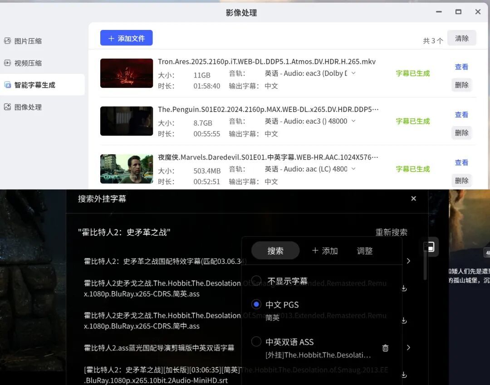Image resolution: width=490 pixels, height=385 pixels.
Task: Open the 调整 subtitle tab
Action: [x=365, y=251]
